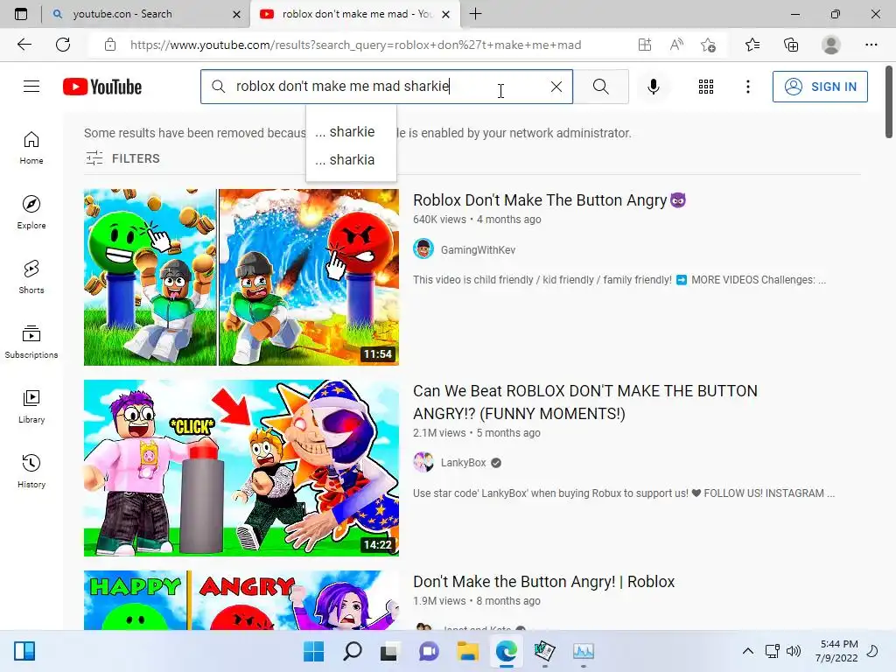The width and height of the screenshot is (896, 672).
Task: Activate Read Aloud icon in address bar
Action: (x=676, y=45)
